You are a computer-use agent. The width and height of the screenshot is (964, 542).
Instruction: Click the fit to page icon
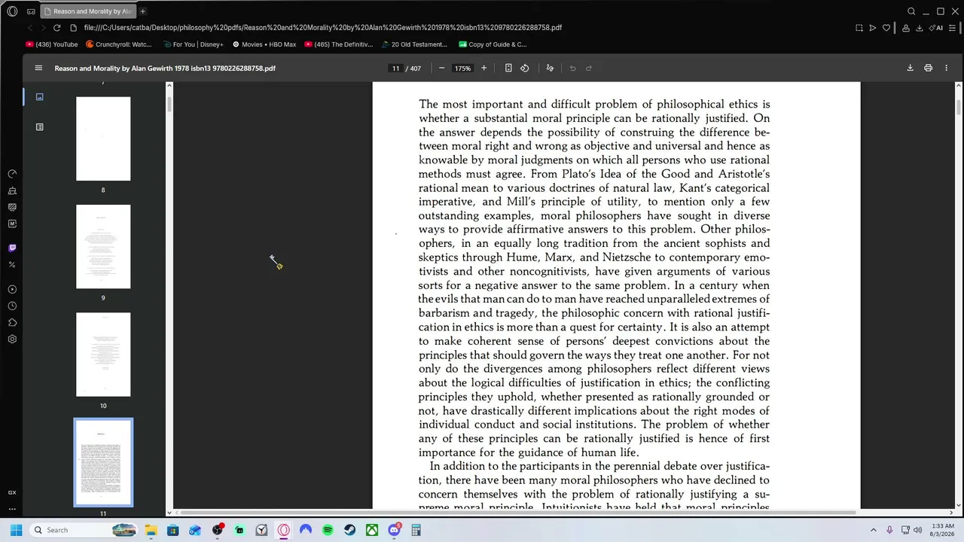click(508, 68)
